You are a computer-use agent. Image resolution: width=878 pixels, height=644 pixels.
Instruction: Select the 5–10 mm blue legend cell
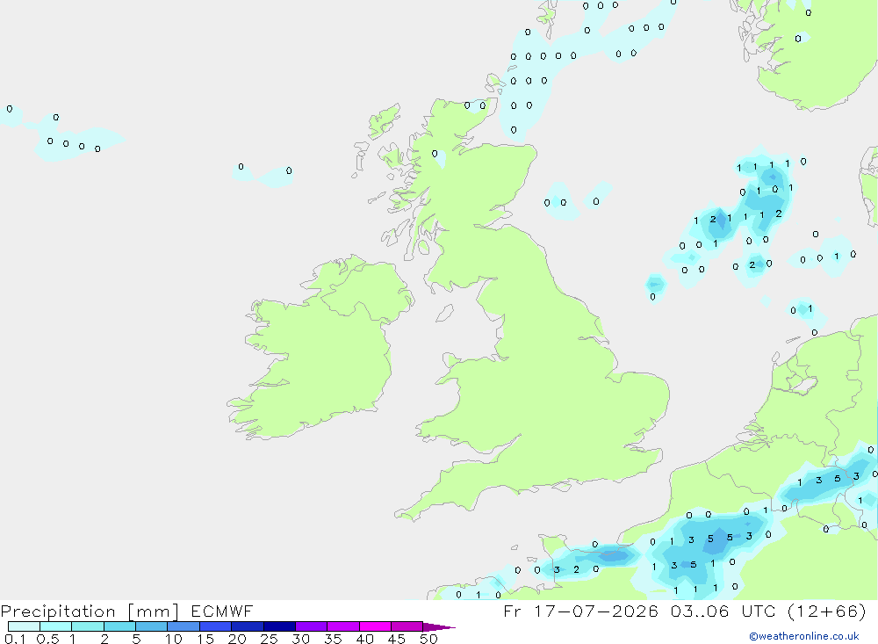click(152, 626)
